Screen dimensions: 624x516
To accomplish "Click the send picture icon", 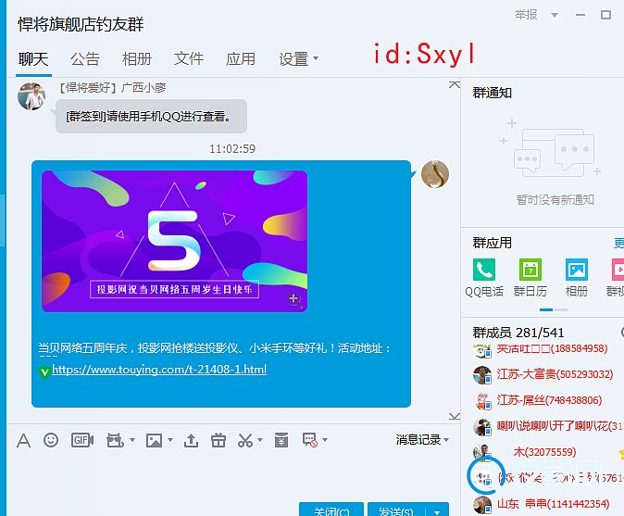I will (154, 440).
